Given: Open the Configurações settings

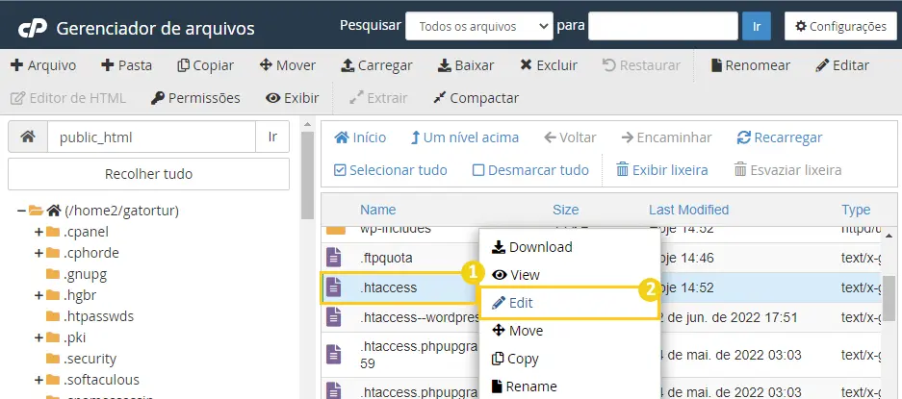Looking at the screenshot, I should (840, 27).
